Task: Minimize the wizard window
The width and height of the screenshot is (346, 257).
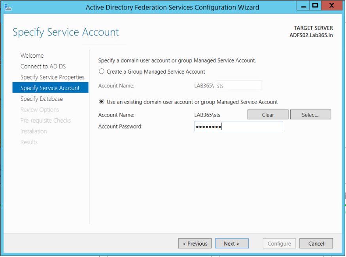Action: 303,6
